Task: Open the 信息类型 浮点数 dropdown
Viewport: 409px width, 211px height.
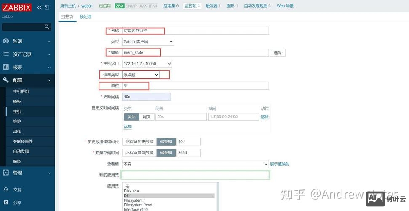Action: (x=141, y=75)
